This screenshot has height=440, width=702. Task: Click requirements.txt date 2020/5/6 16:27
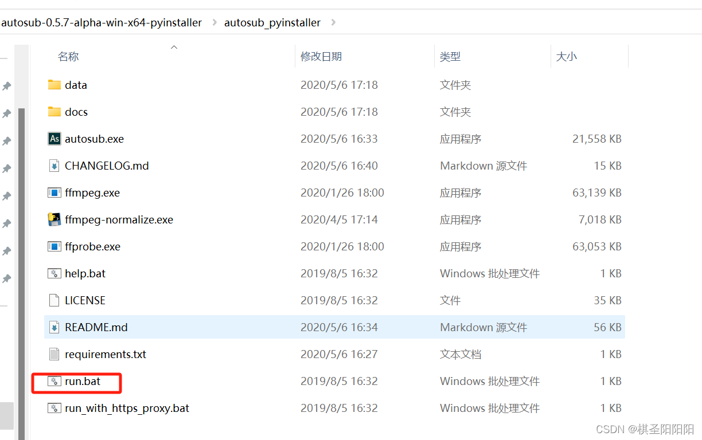[339, 354]
